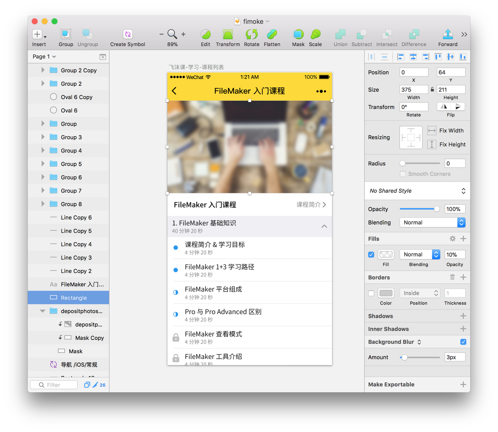Select the Transform tool

tap(228, 34)
